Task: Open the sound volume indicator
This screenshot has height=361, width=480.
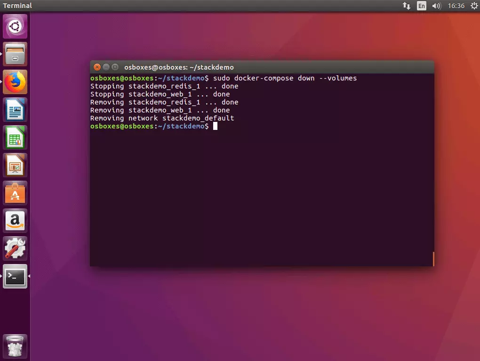Action: click(x=436, y=6)
